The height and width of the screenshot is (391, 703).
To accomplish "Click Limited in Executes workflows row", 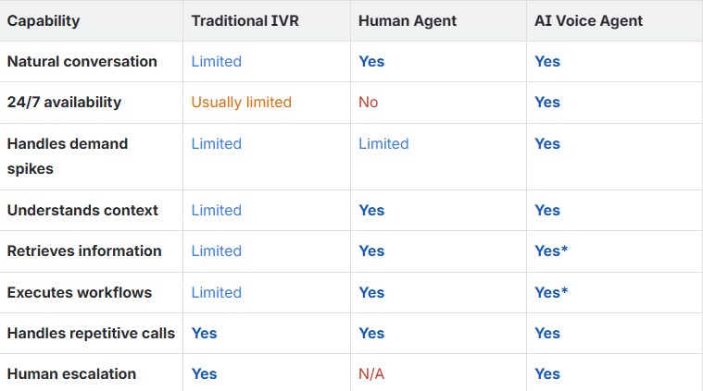I will click(x=216, y=293).
